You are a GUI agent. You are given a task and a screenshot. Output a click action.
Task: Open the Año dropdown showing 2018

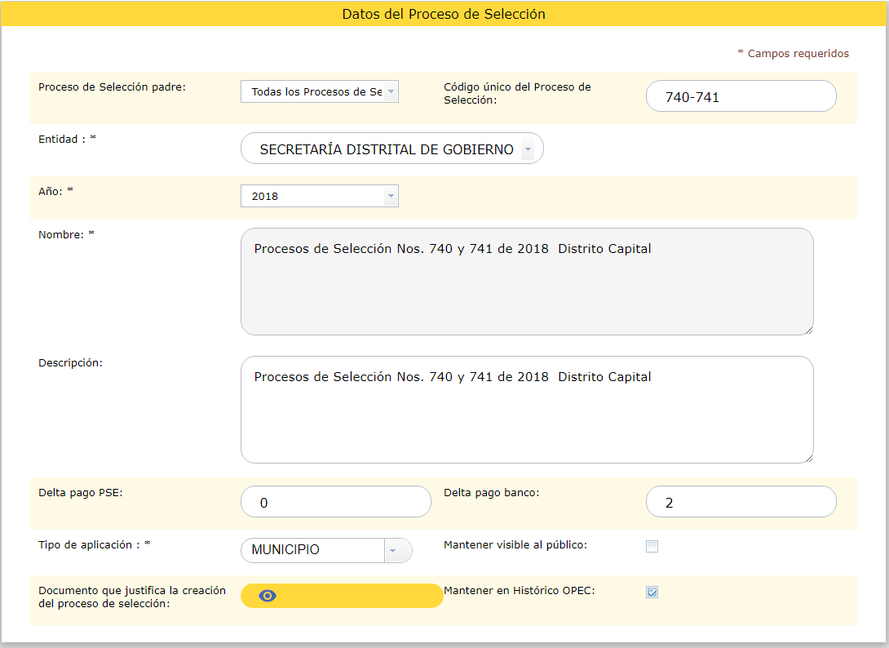pyautogui.click(x=319, y=196)
